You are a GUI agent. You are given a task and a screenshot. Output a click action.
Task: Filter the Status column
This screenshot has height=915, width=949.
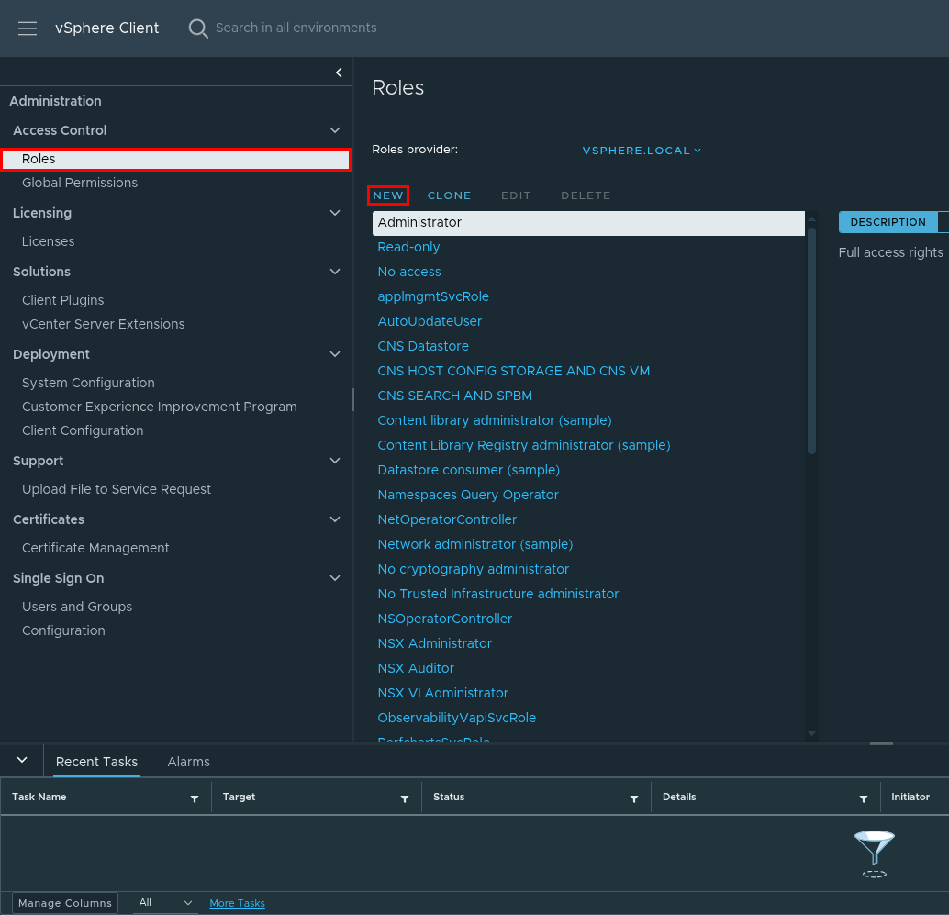point(634,798)
